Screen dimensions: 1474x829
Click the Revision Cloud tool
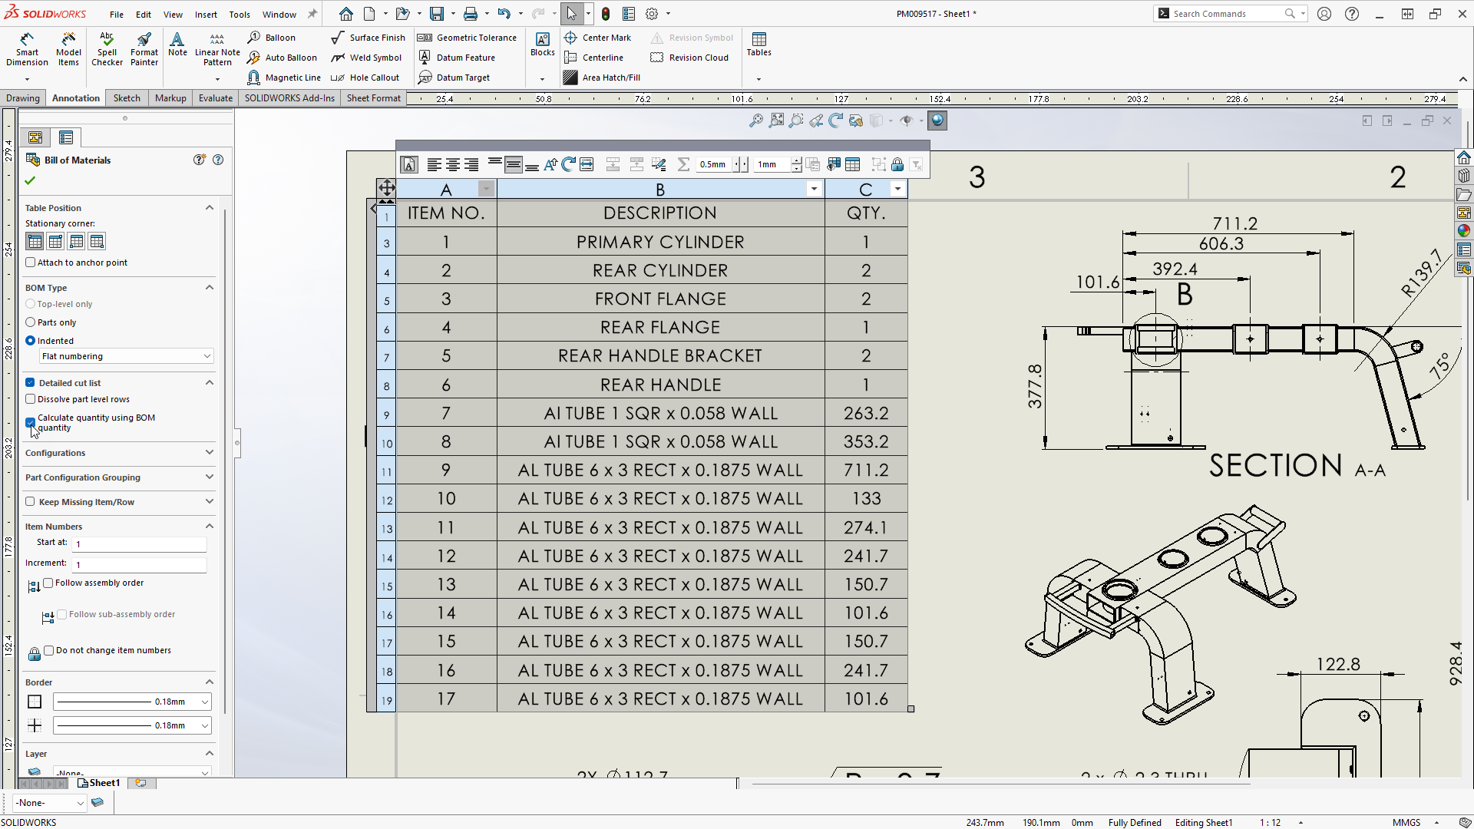699,57
